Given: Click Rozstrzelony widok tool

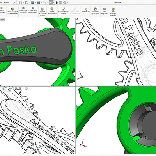Looking at the screenshot, I should [63, 11].
